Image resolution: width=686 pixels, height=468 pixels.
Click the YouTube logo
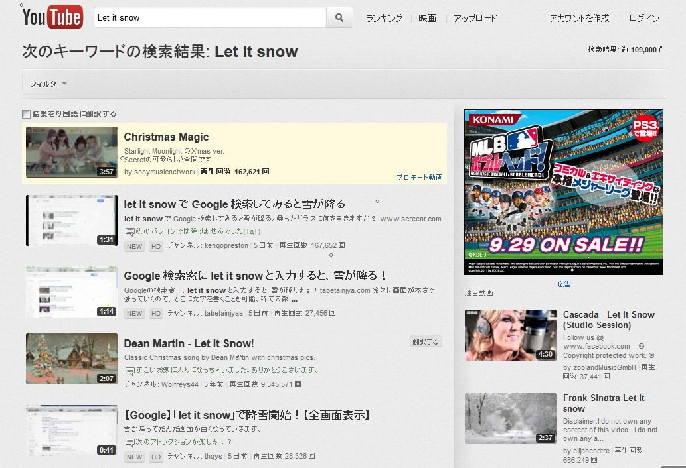[x=52, y=17]
